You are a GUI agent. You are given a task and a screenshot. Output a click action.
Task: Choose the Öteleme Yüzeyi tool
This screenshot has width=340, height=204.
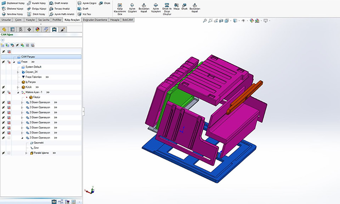tap(13, 8)
